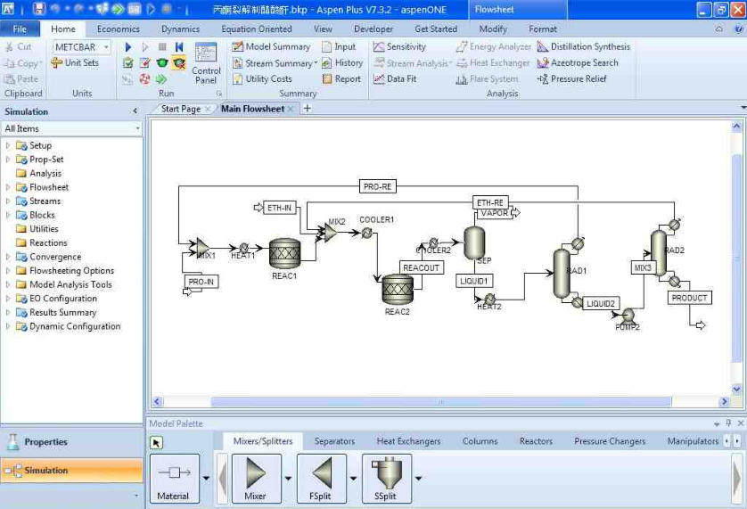Open the File menu
The width and height of the screenshot is (747, 509).
click(x=20, y=29)
